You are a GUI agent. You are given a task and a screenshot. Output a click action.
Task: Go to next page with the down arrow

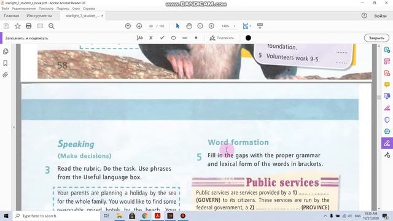pos(139,26)
